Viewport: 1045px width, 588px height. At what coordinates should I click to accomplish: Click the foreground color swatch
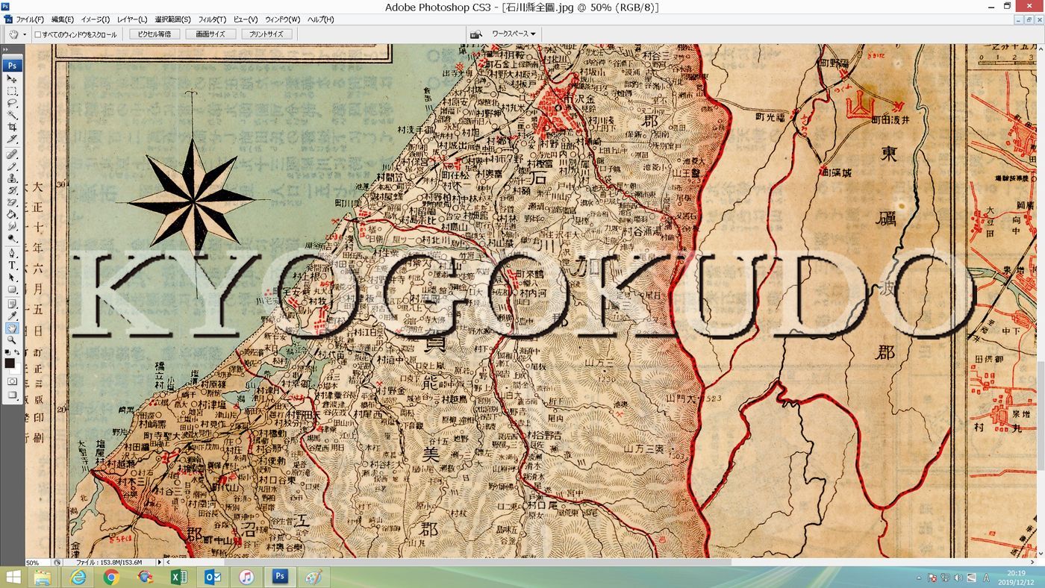point(10,363)
